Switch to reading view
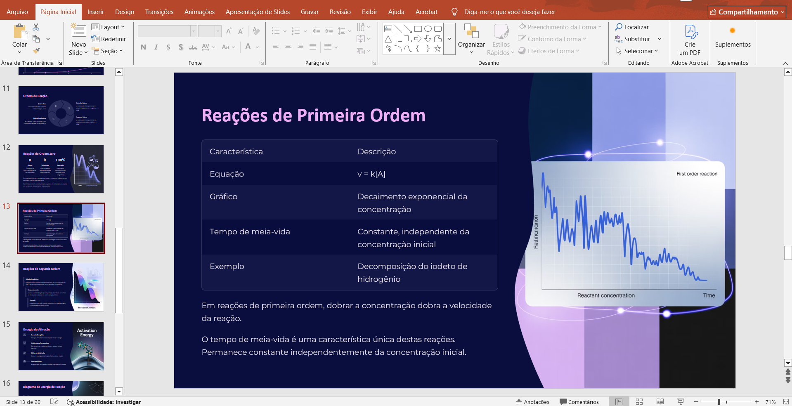Image resolution: width=792 pixels, height=406 pixels. pyautogui.click(x=660, y=402)
